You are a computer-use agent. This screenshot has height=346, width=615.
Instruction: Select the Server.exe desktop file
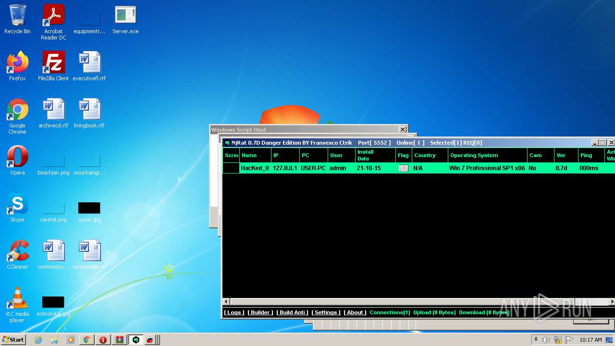click(x=125, y=19)
